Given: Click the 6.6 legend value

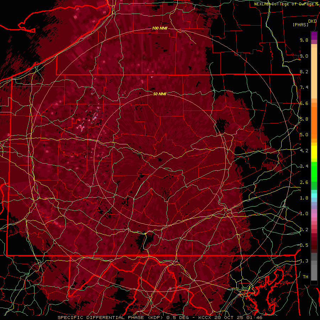Looking at the screenshot, I should pyautogui.click(x=304, y=103).
